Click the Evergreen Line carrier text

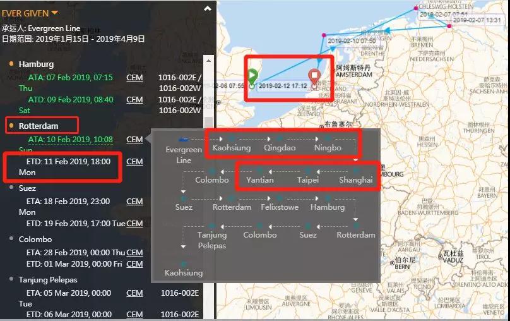click(54, 28)
